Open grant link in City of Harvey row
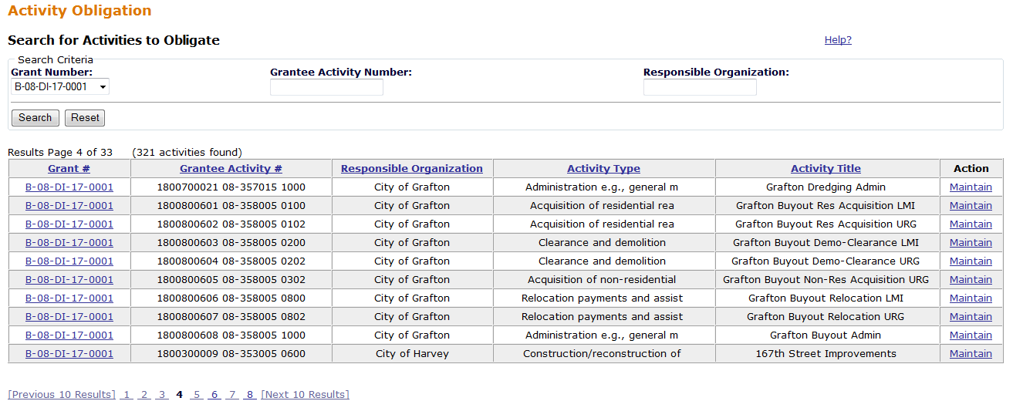The width and height of the screenshot is (1013, 418). (69, 354)
